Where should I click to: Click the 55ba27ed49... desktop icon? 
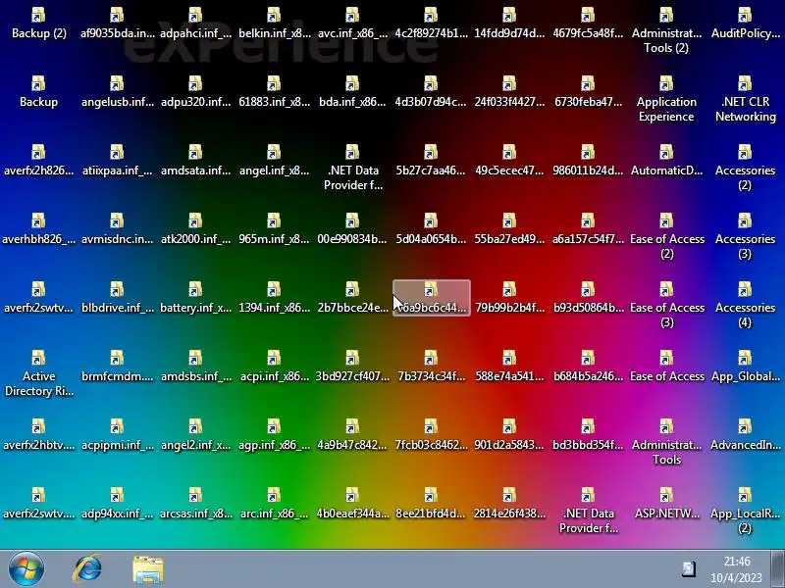pyautogui.click(x=509, y=228)
